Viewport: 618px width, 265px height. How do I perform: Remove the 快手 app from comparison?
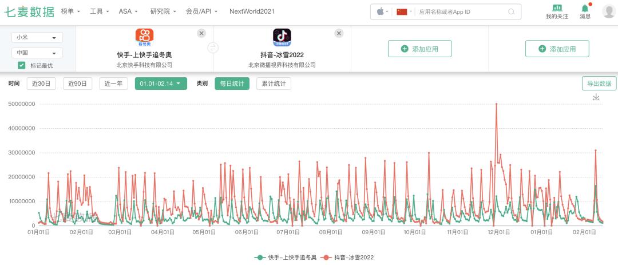201,34
